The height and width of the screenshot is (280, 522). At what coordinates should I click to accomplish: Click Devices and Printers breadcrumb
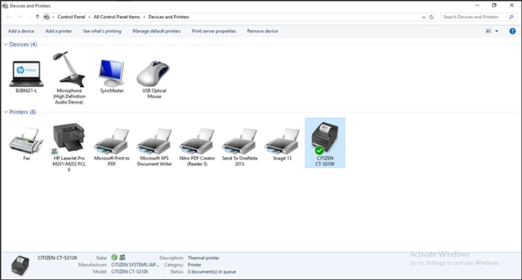[169, 17]
